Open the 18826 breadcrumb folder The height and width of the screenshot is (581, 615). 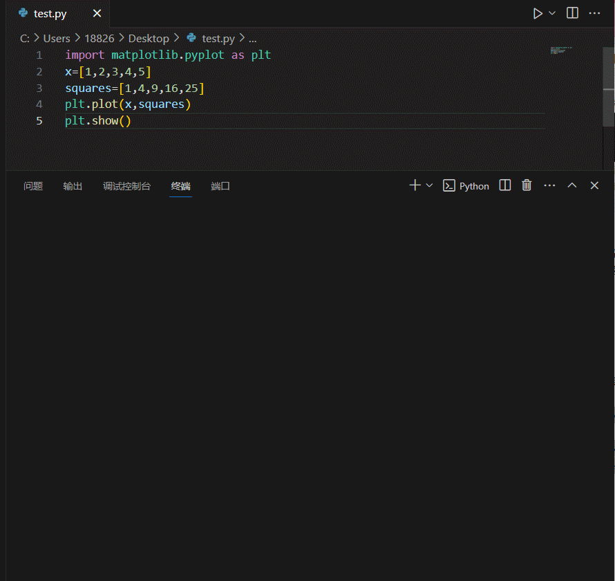point(100,39)
